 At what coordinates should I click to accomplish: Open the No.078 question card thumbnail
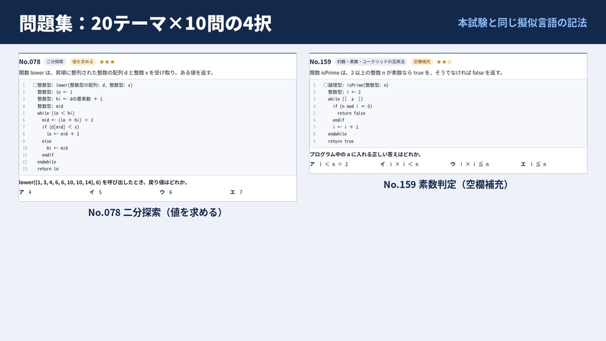coord(157,127)
